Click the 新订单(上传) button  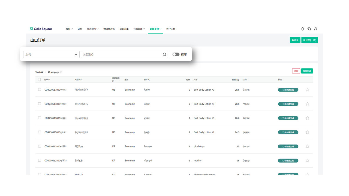coord(309,40)
